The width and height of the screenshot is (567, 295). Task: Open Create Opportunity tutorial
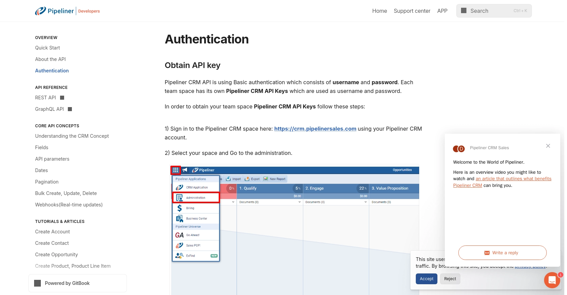click(56, 255)
